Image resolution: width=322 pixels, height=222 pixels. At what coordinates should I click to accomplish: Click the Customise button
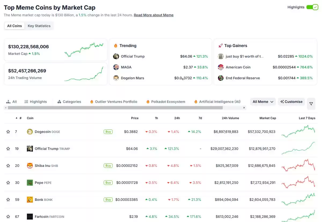(x=291, y=102)
